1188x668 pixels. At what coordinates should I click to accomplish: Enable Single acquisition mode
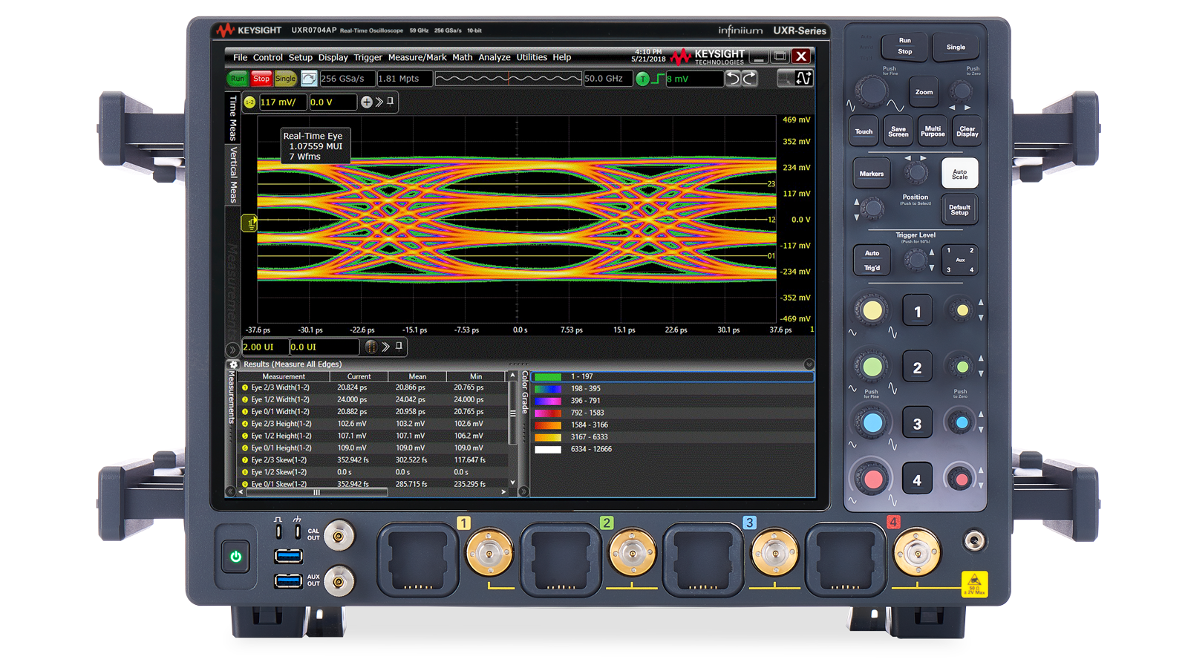(285, 78)
